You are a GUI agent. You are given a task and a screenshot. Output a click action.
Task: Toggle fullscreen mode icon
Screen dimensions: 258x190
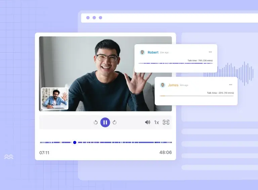[166, 123]
